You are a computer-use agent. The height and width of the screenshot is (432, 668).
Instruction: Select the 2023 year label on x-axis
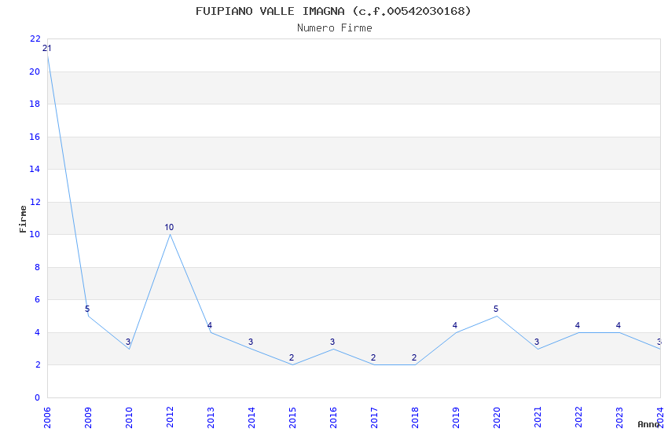(620, 418)
